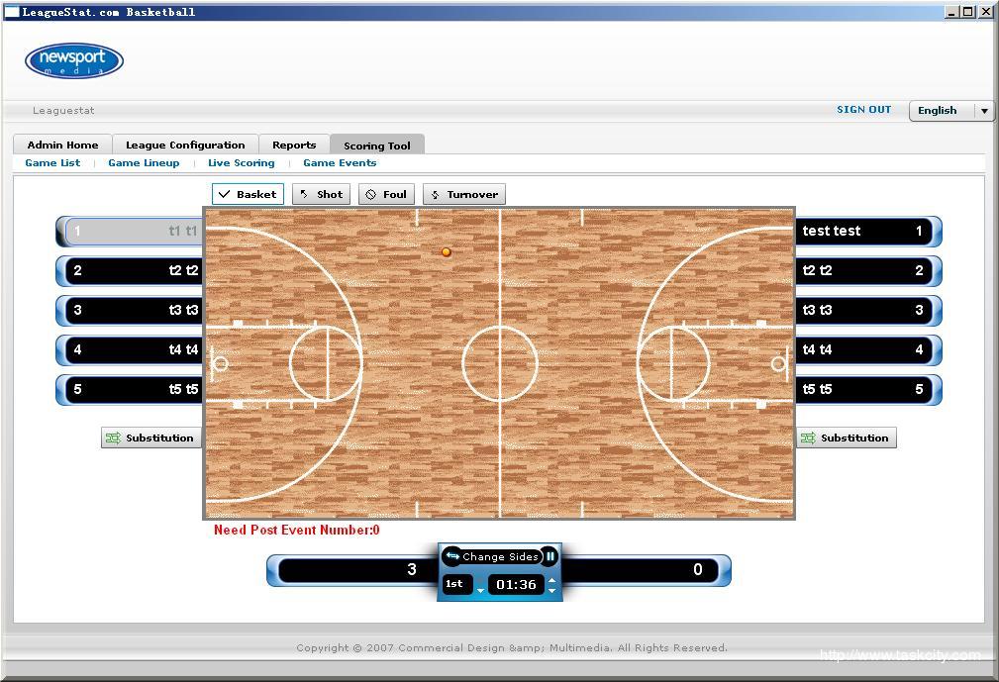Pause the game clock
The width and height of the screenshot is (999, 682).
pos(550,556)
